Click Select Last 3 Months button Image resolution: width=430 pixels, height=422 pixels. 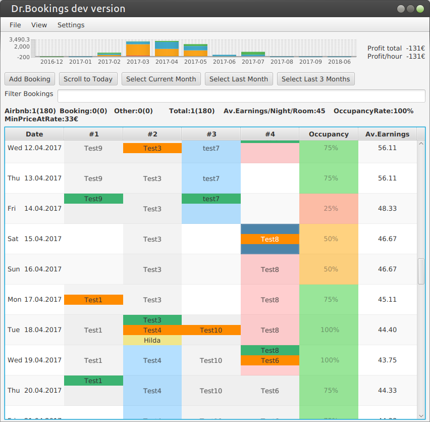pos(315,79)
